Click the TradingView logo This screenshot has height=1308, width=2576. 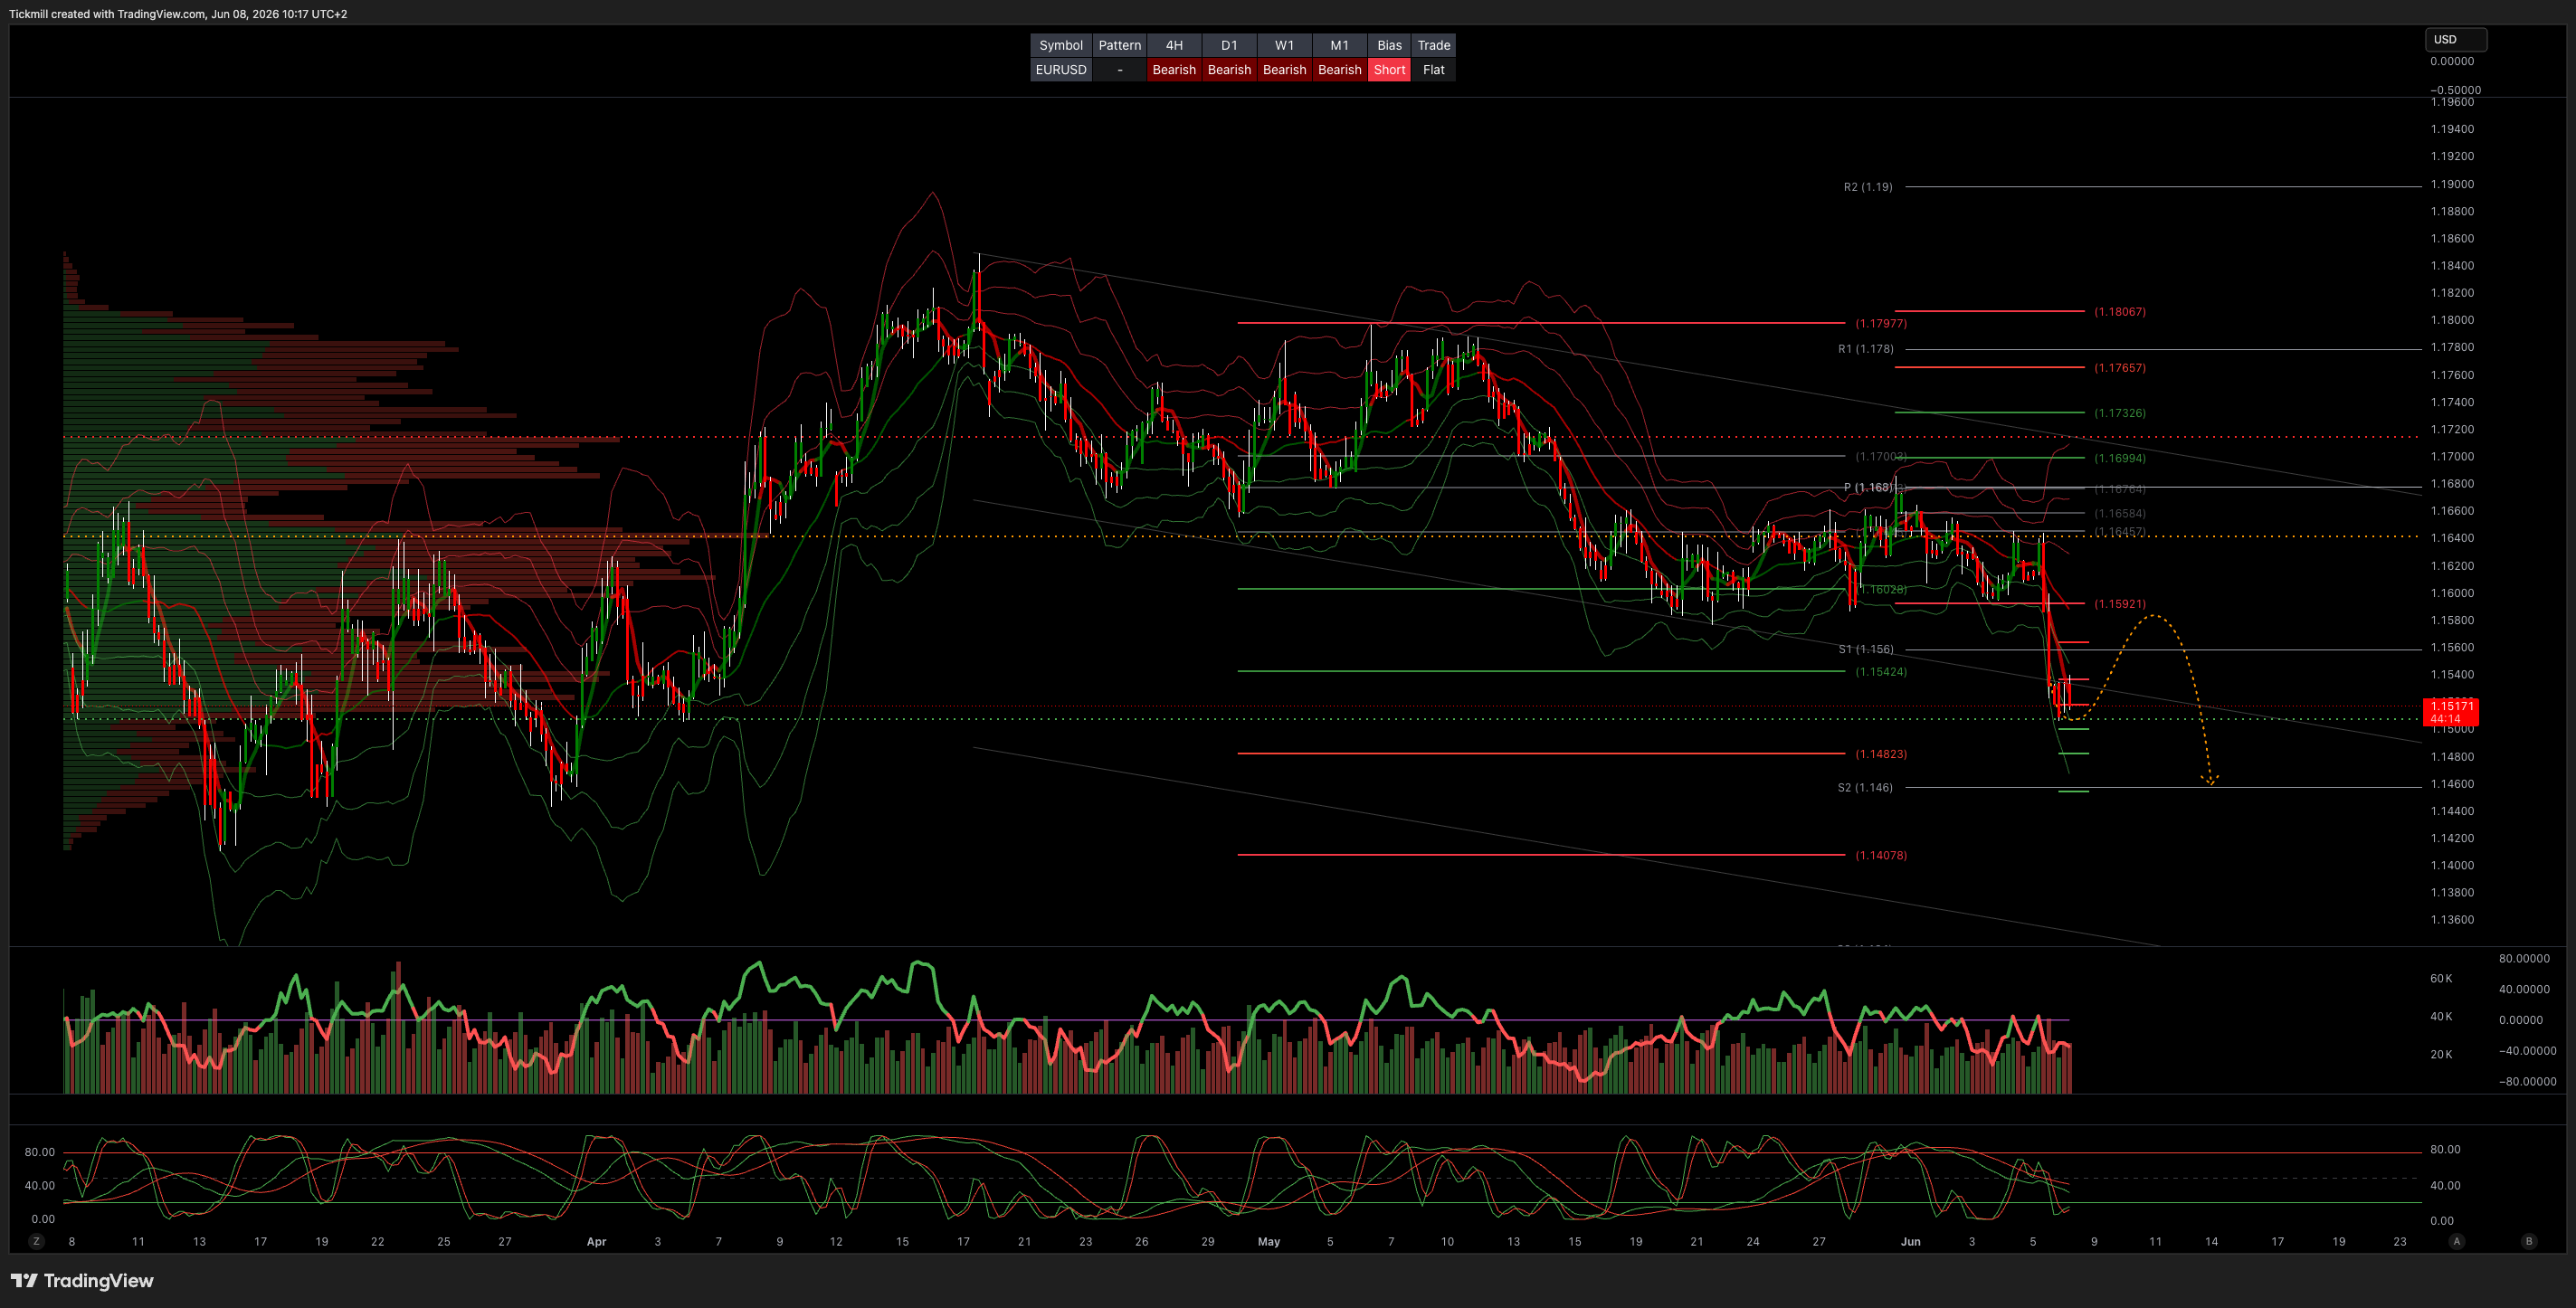(x=82, y=1281)
